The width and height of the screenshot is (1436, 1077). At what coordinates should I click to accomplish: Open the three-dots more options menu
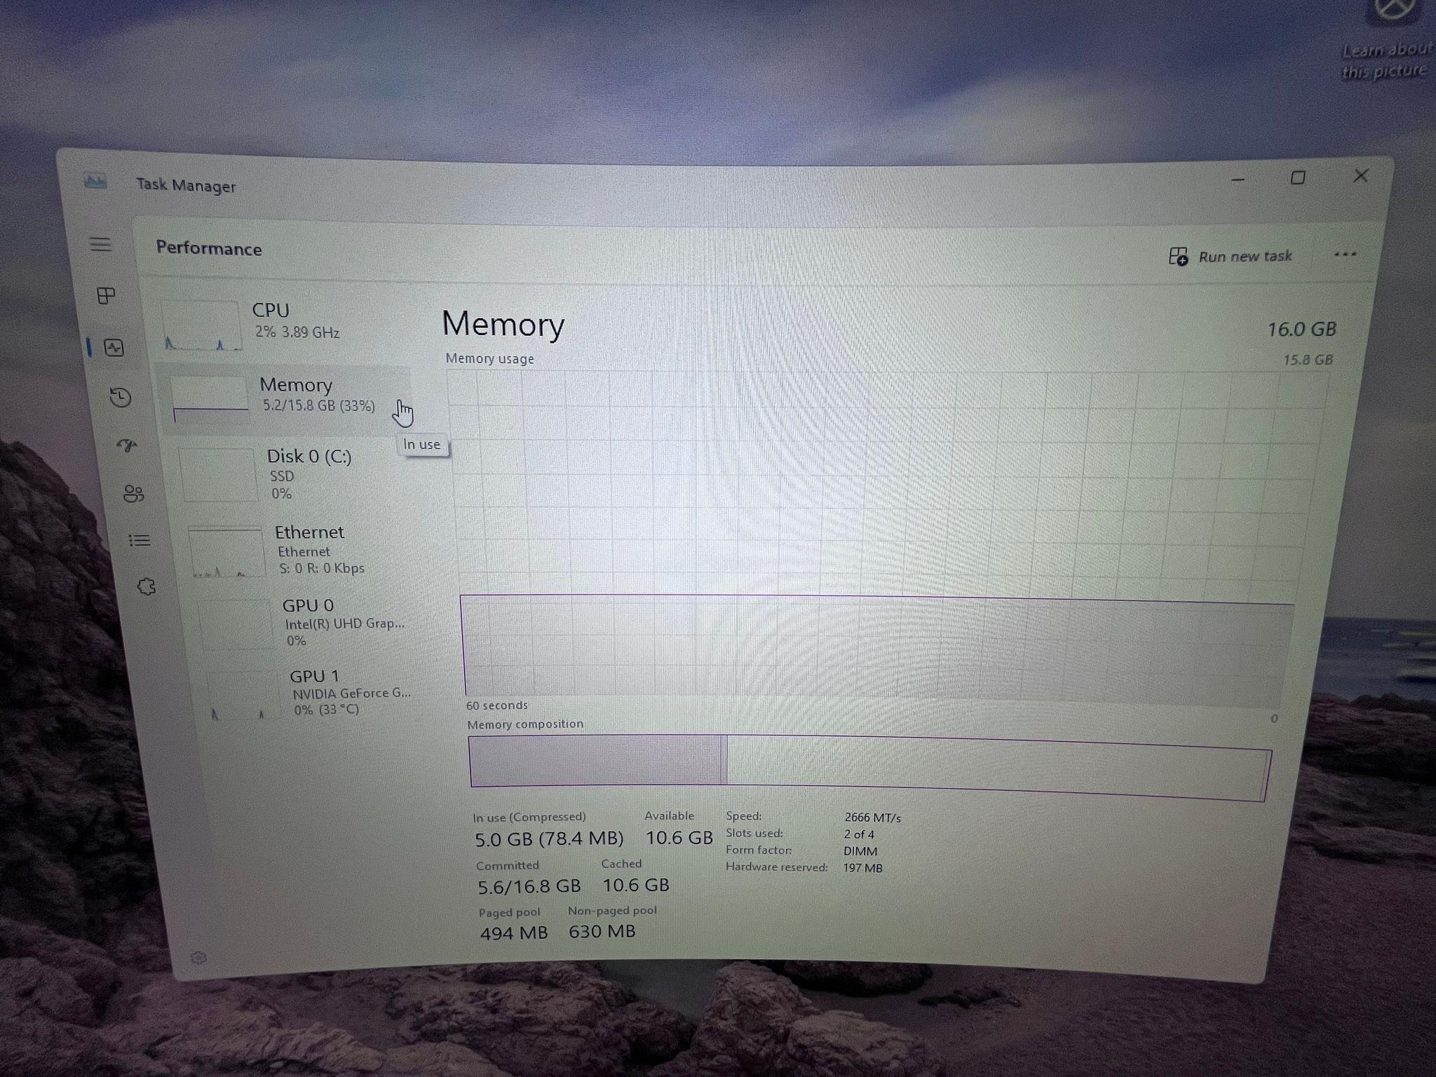(1344, 255)
